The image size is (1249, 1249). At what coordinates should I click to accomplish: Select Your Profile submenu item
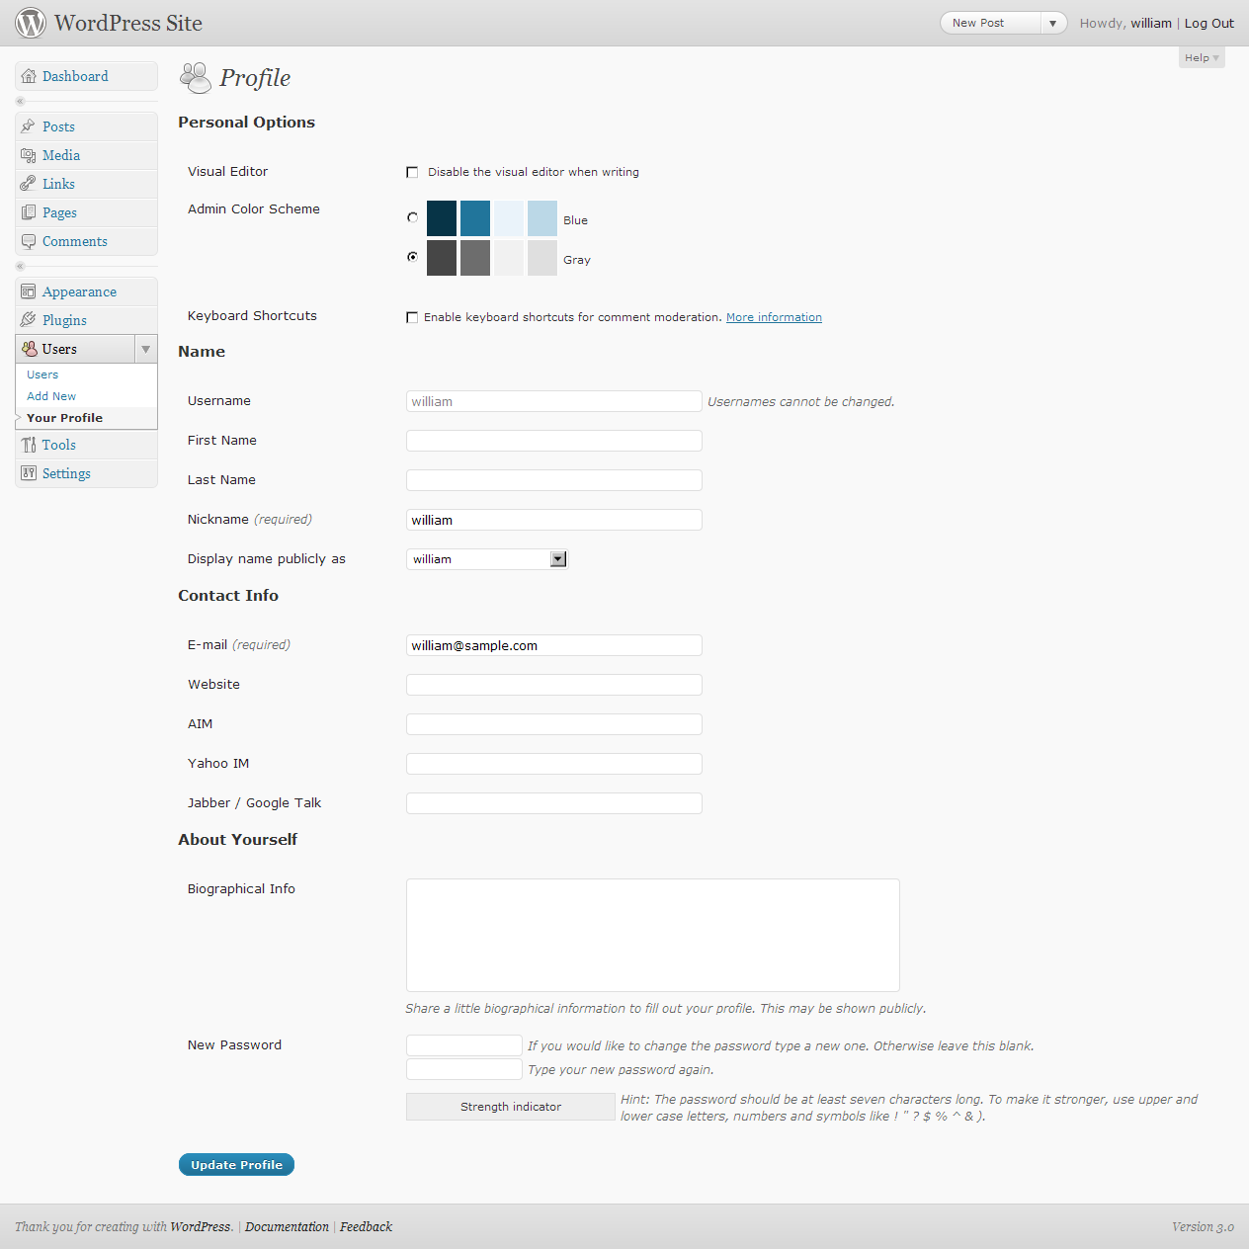[x=64, y=418]
